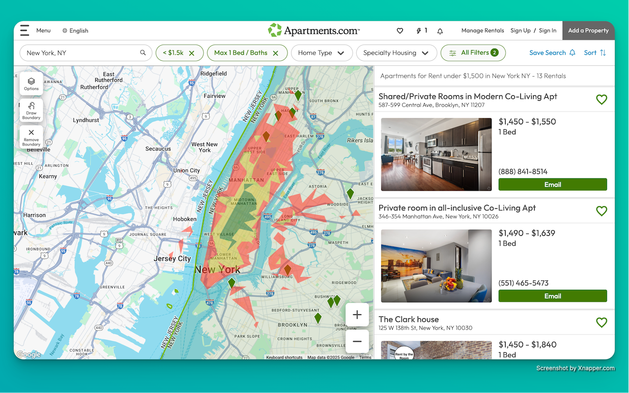Click the green map pin near Woodside
The width and height of the screenshot is (629, 393).
tap(350, 194)
